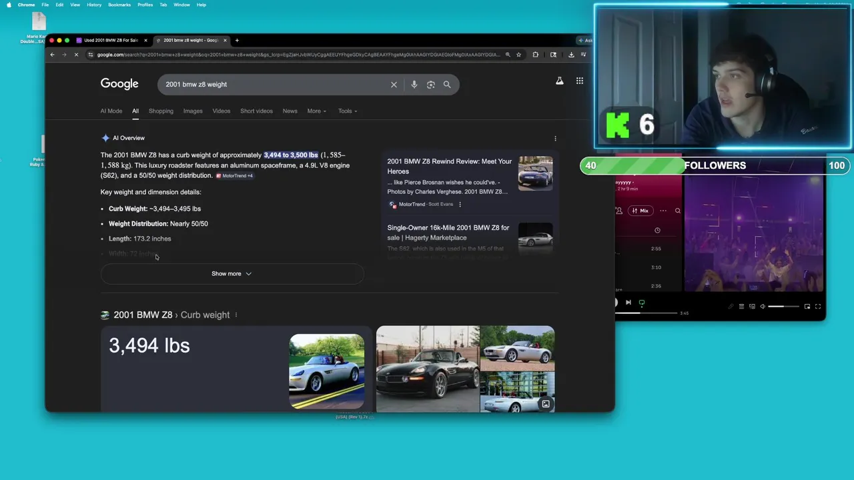Screen dimensions: 854x480
Task: Open Spotify connect to device icon
Action: pos(752,307)
